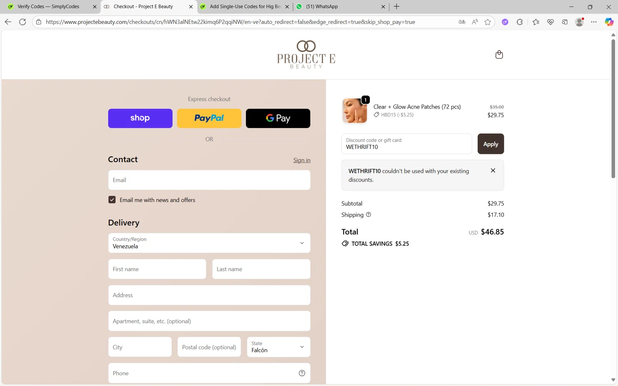Open the State dropdown showing Falcón
The height and width of the screenshot is (386, 618).
tap(279, 347)
